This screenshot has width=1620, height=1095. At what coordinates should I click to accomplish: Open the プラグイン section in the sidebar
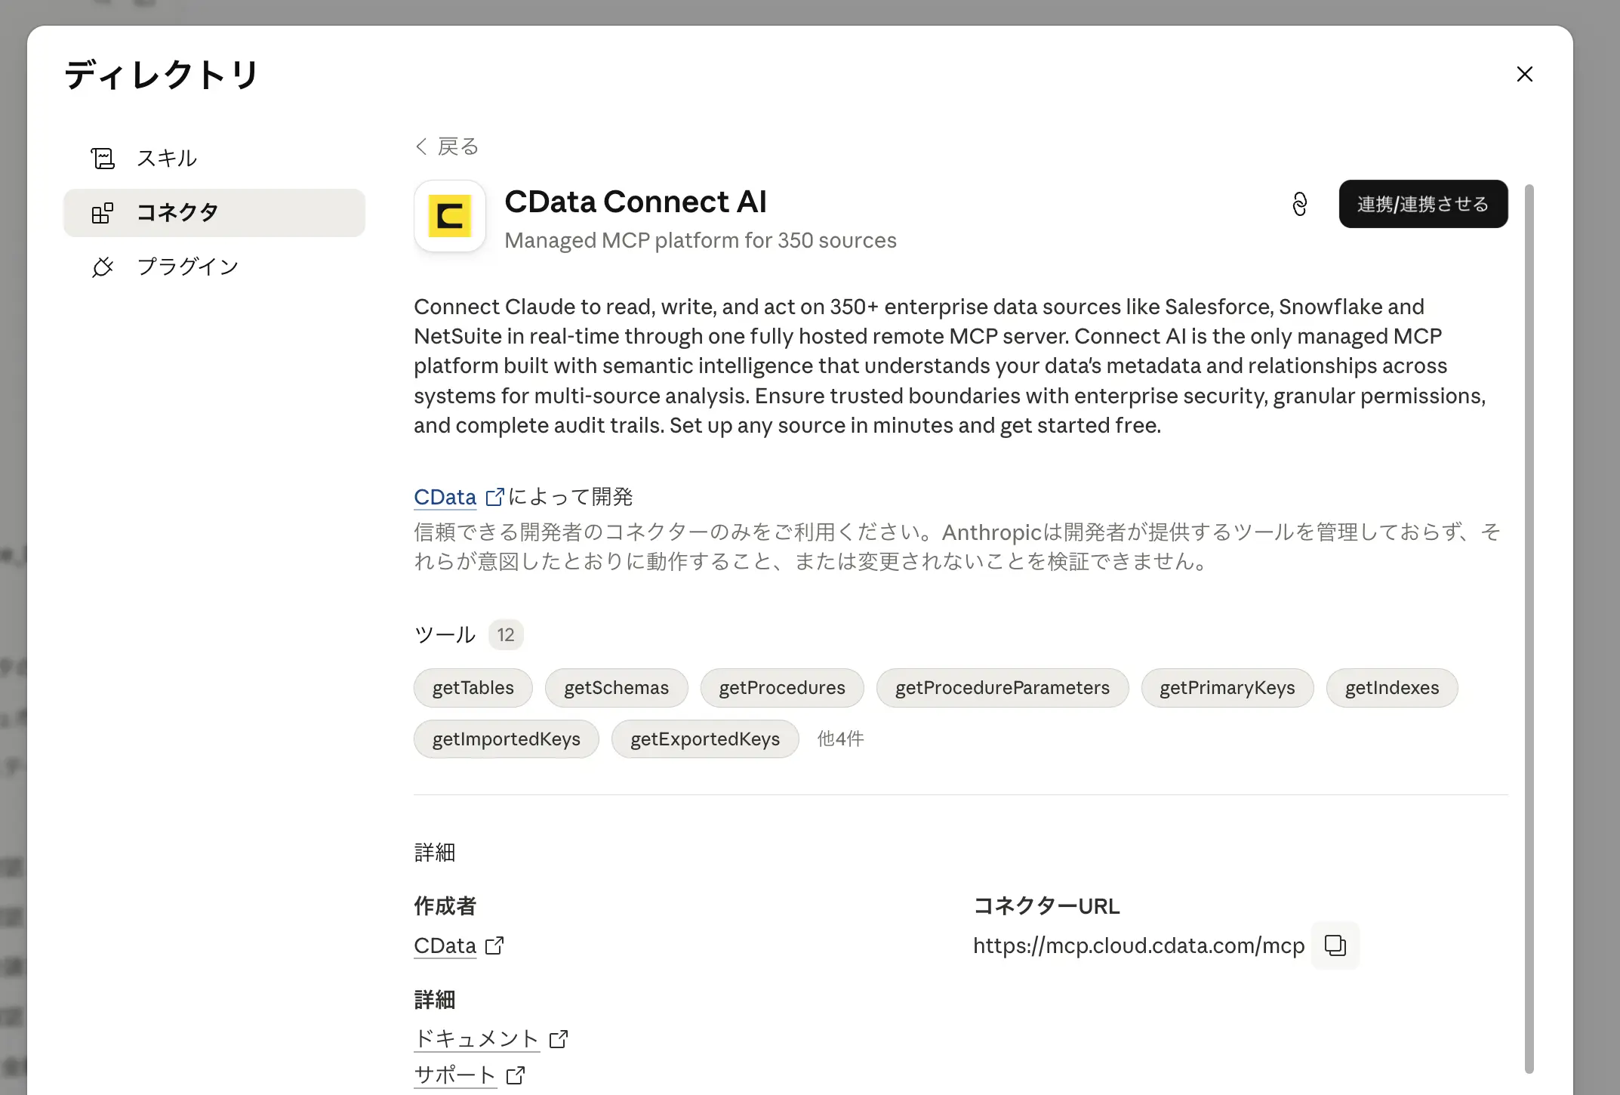coord(214,267)
